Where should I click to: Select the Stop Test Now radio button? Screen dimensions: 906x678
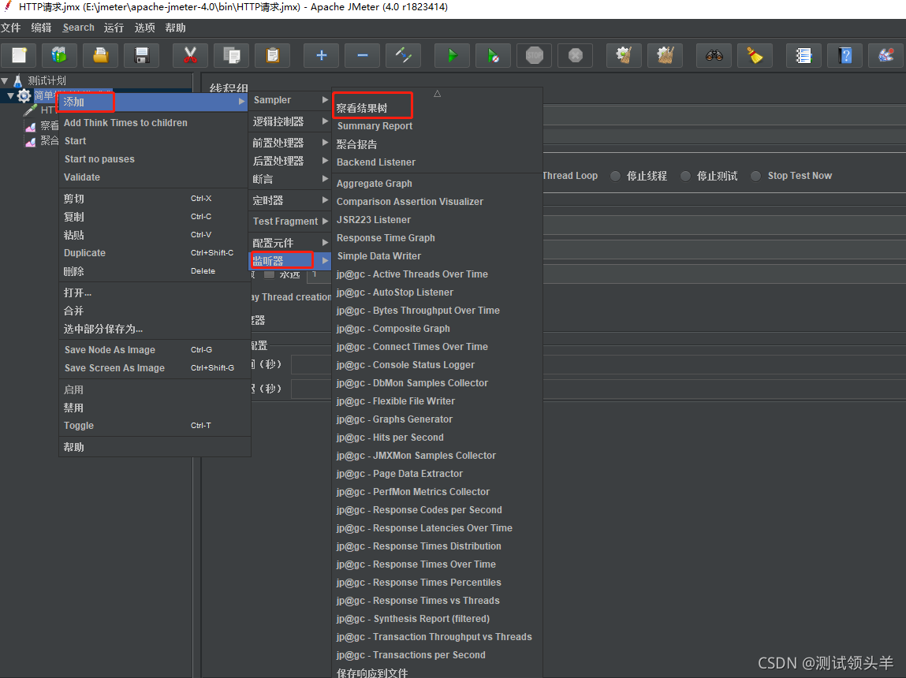point(755,176)
